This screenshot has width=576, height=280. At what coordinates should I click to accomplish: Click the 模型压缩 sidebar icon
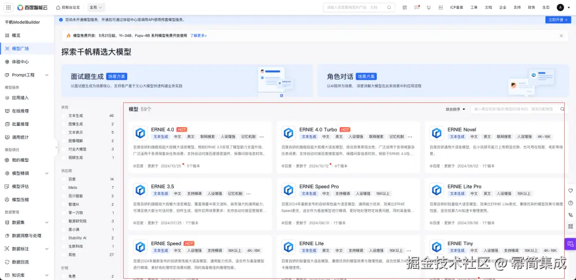[7, 200]
